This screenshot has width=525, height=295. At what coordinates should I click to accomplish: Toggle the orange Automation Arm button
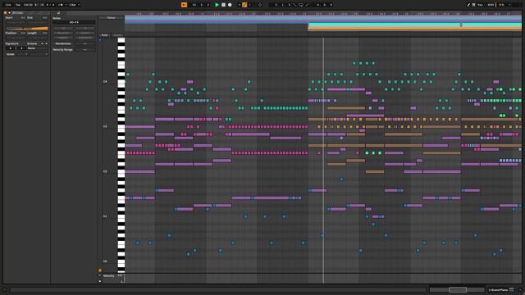tap(244, 5)
